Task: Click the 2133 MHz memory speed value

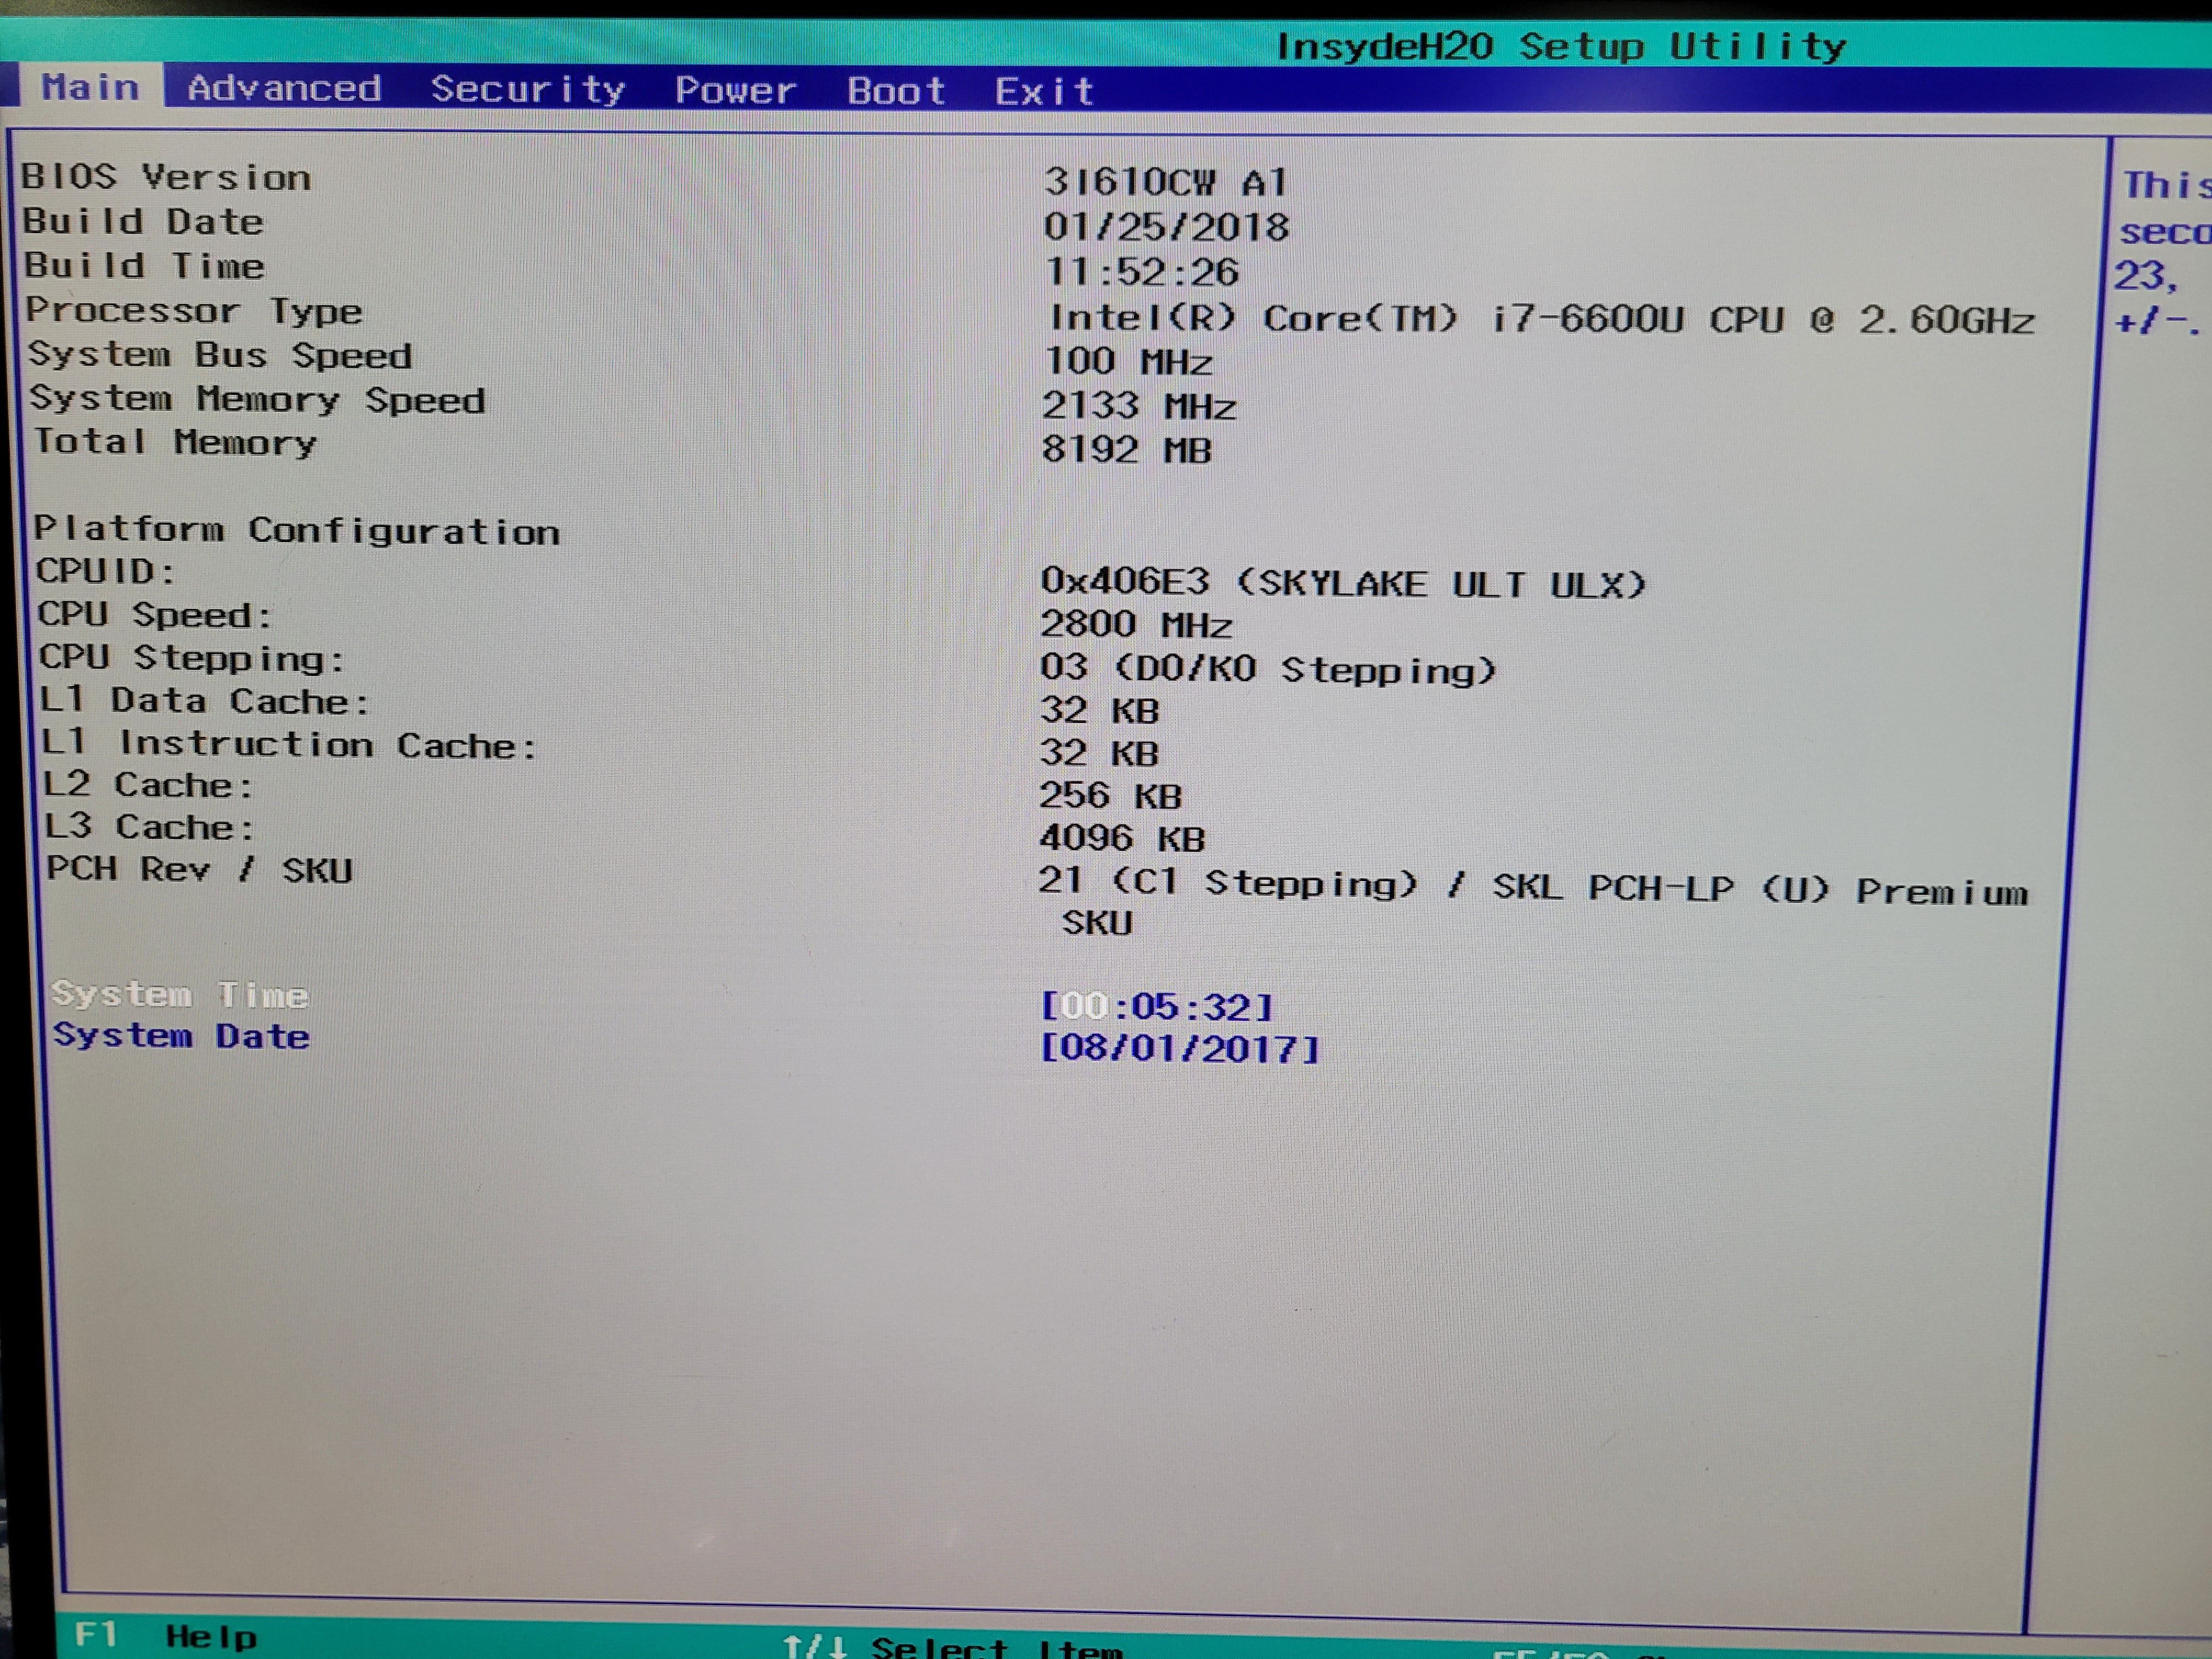Action: tap(1139, 406)
